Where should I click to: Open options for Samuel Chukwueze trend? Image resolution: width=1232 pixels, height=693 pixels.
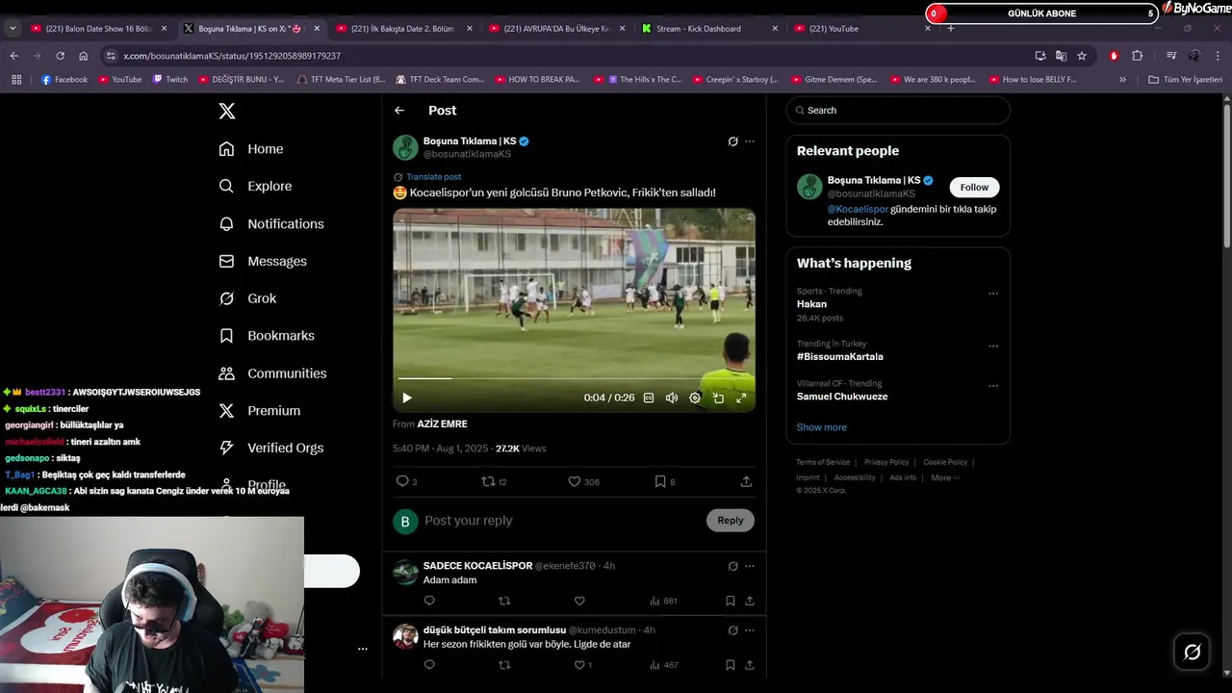click(993, 386)
